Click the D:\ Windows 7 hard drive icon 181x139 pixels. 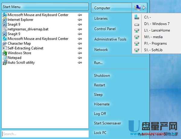pyautogui.click(x=137, y=25)
